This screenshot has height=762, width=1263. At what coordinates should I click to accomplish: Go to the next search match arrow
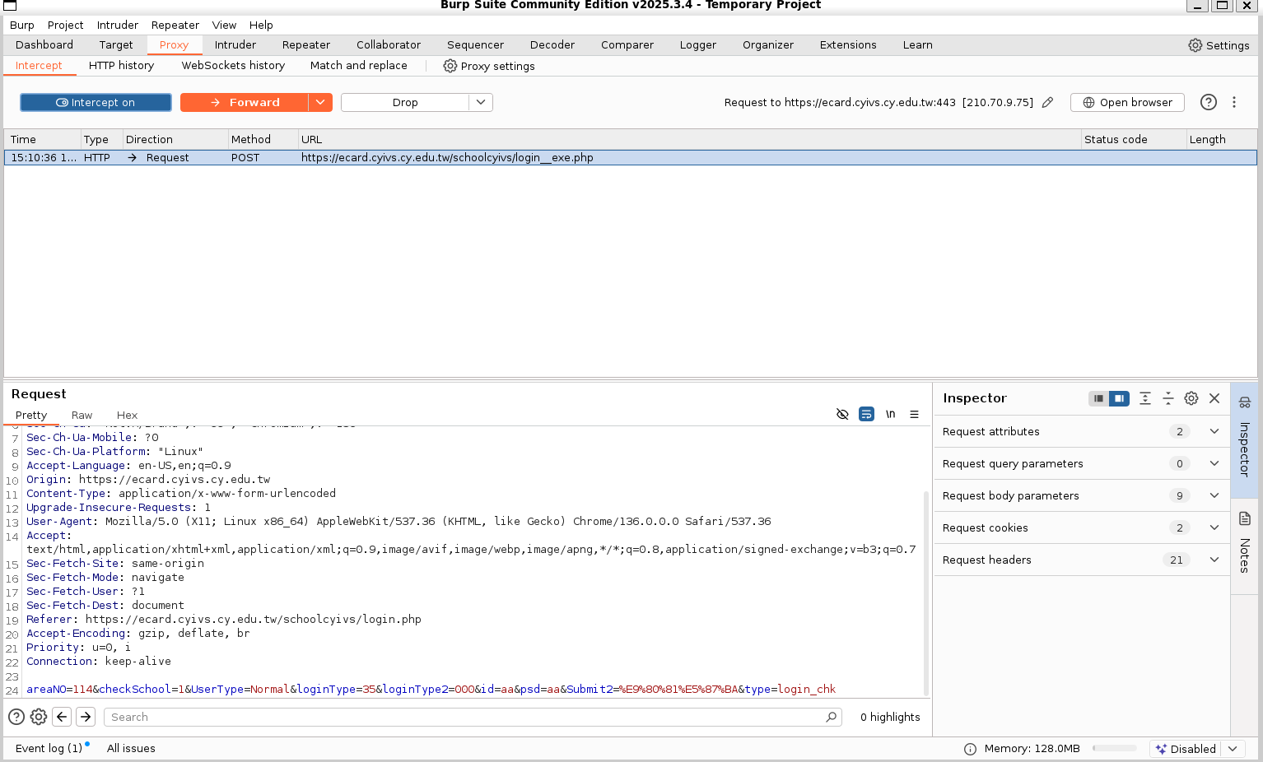(86, 717)
